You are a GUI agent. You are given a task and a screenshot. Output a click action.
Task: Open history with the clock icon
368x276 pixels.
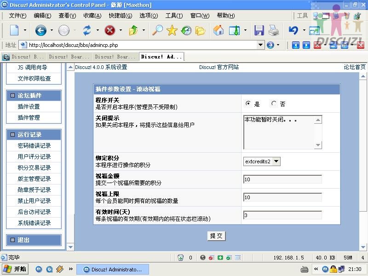tap(186, 31)
